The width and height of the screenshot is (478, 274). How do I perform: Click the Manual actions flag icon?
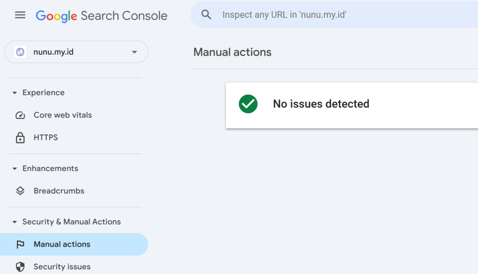[x=20, y=245]
